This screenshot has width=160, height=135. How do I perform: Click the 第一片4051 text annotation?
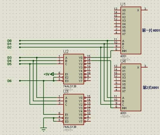coord(151,30)
